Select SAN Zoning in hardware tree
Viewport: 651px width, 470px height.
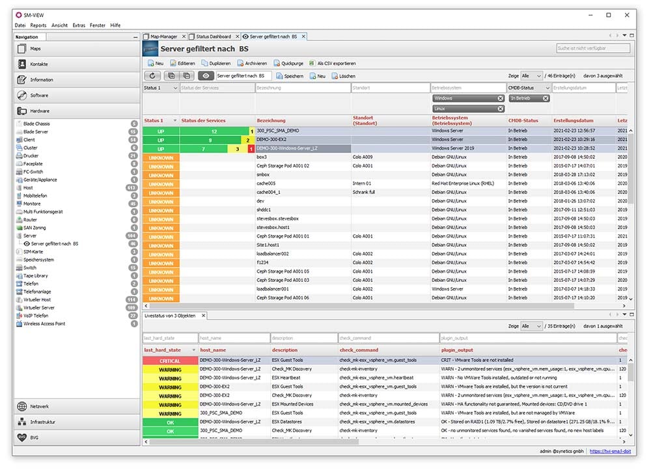point(35,228)
